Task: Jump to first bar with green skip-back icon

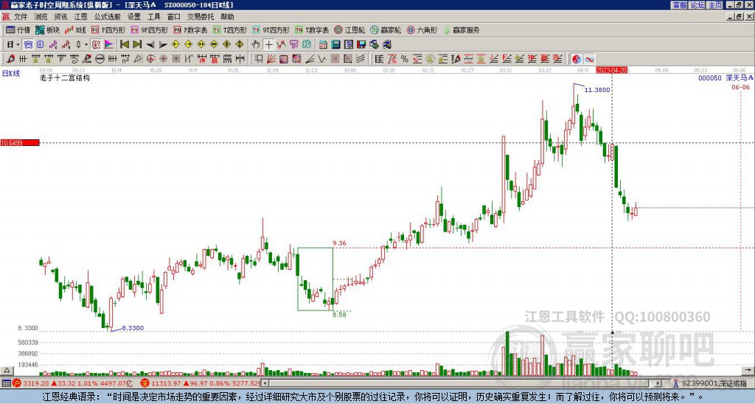Action: (124, 45)
